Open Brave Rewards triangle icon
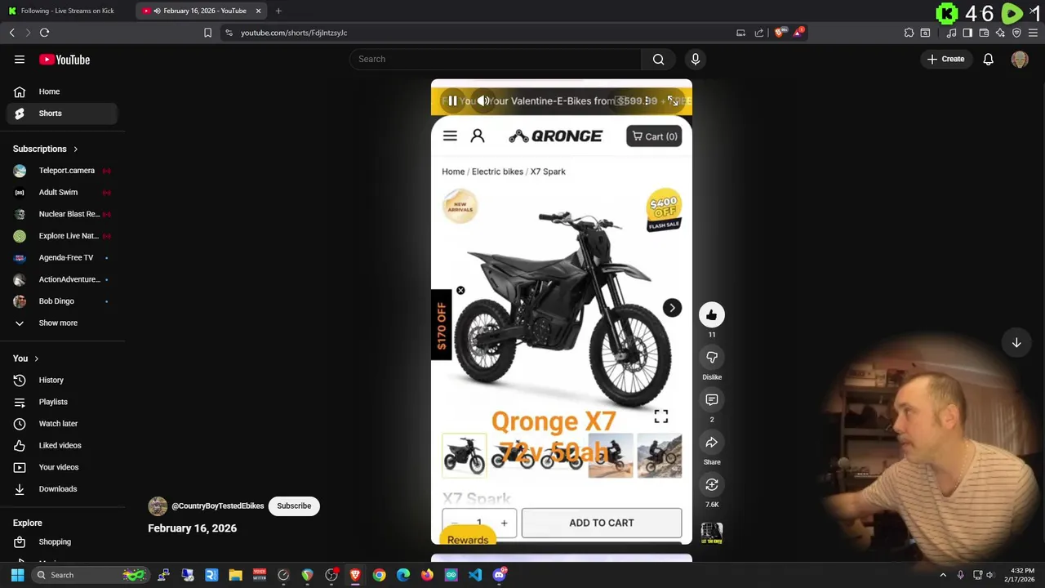1045x588 pixels. click(798, 33)
